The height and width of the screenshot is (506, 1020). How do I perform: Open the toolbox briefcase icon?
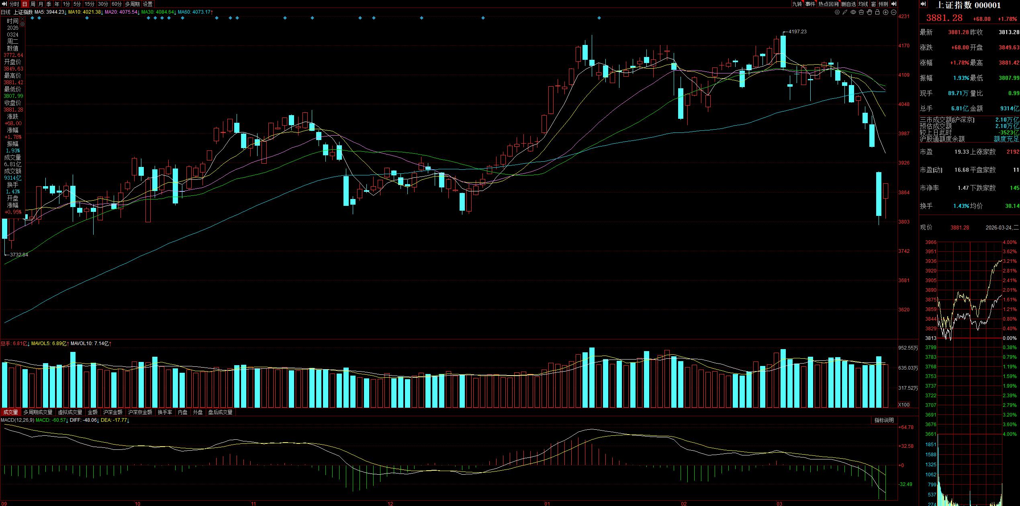861,12
